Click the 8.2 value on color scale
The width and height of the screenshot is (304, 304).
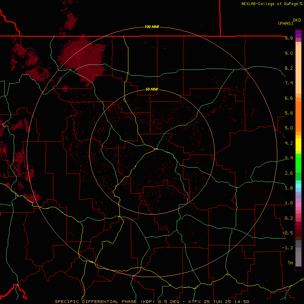[x=289, y=68]
